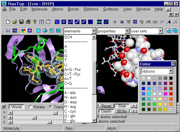The width and height of the screenshot is (180, 132).
Task: Select C - cys in the dropdown list
Action: coord(70,111)
